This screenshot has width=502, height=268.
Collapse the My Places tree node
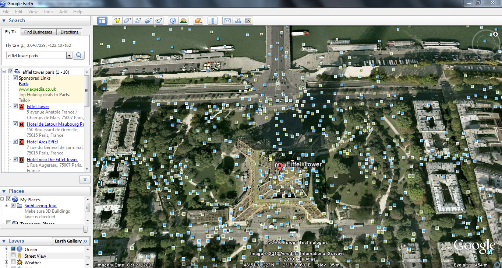[x=2, y=199]
